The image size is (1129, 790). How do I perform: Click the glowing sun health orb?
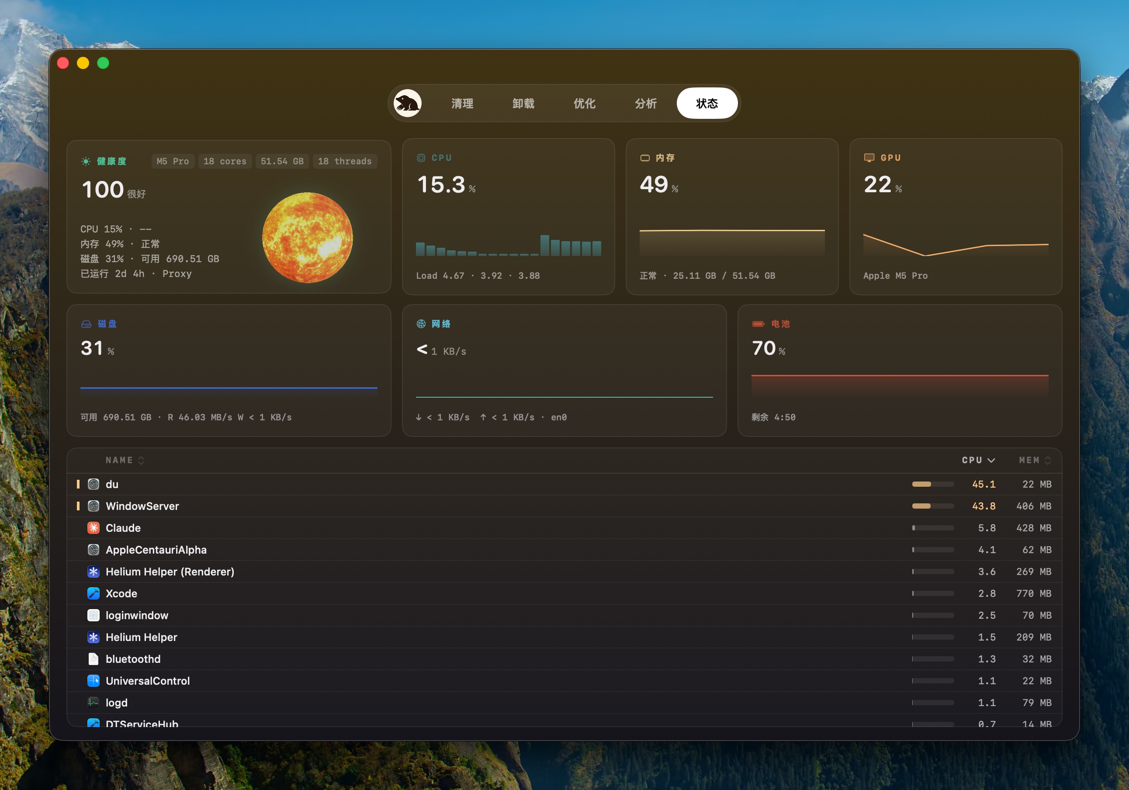pos(307,238)
